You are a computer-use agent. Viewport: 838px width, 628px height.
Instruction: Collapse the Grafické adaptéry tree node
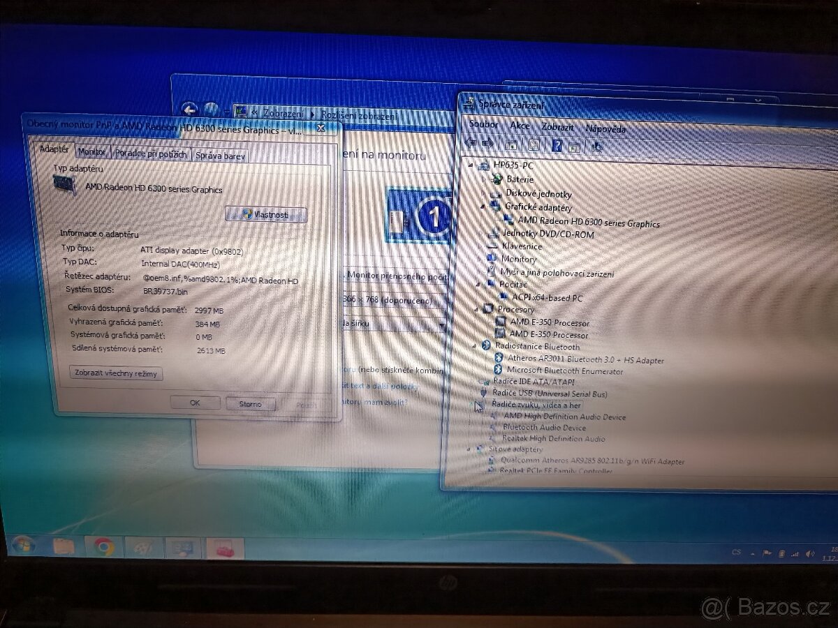coord(482,207)
